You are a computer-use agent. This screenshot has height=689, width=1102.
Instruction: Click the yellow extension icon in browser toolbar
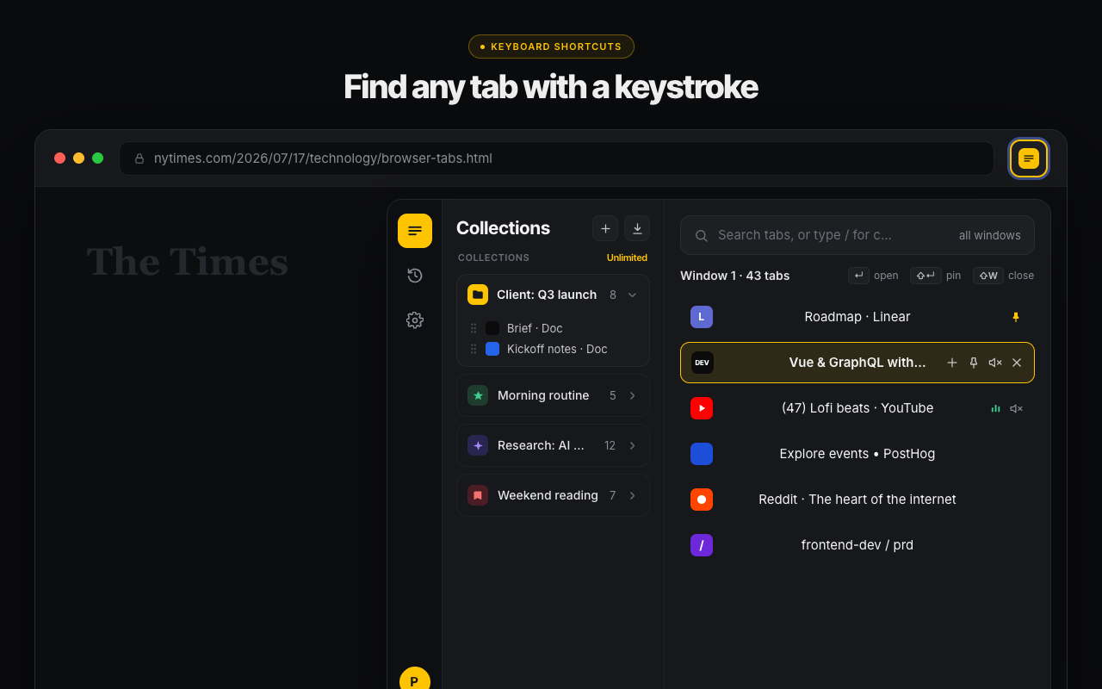(1029, 158)
